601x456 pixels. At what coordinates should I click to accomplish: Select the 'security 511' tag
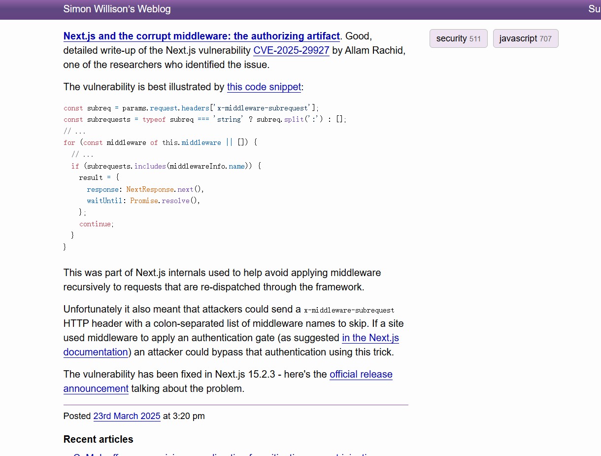(458, 38)
